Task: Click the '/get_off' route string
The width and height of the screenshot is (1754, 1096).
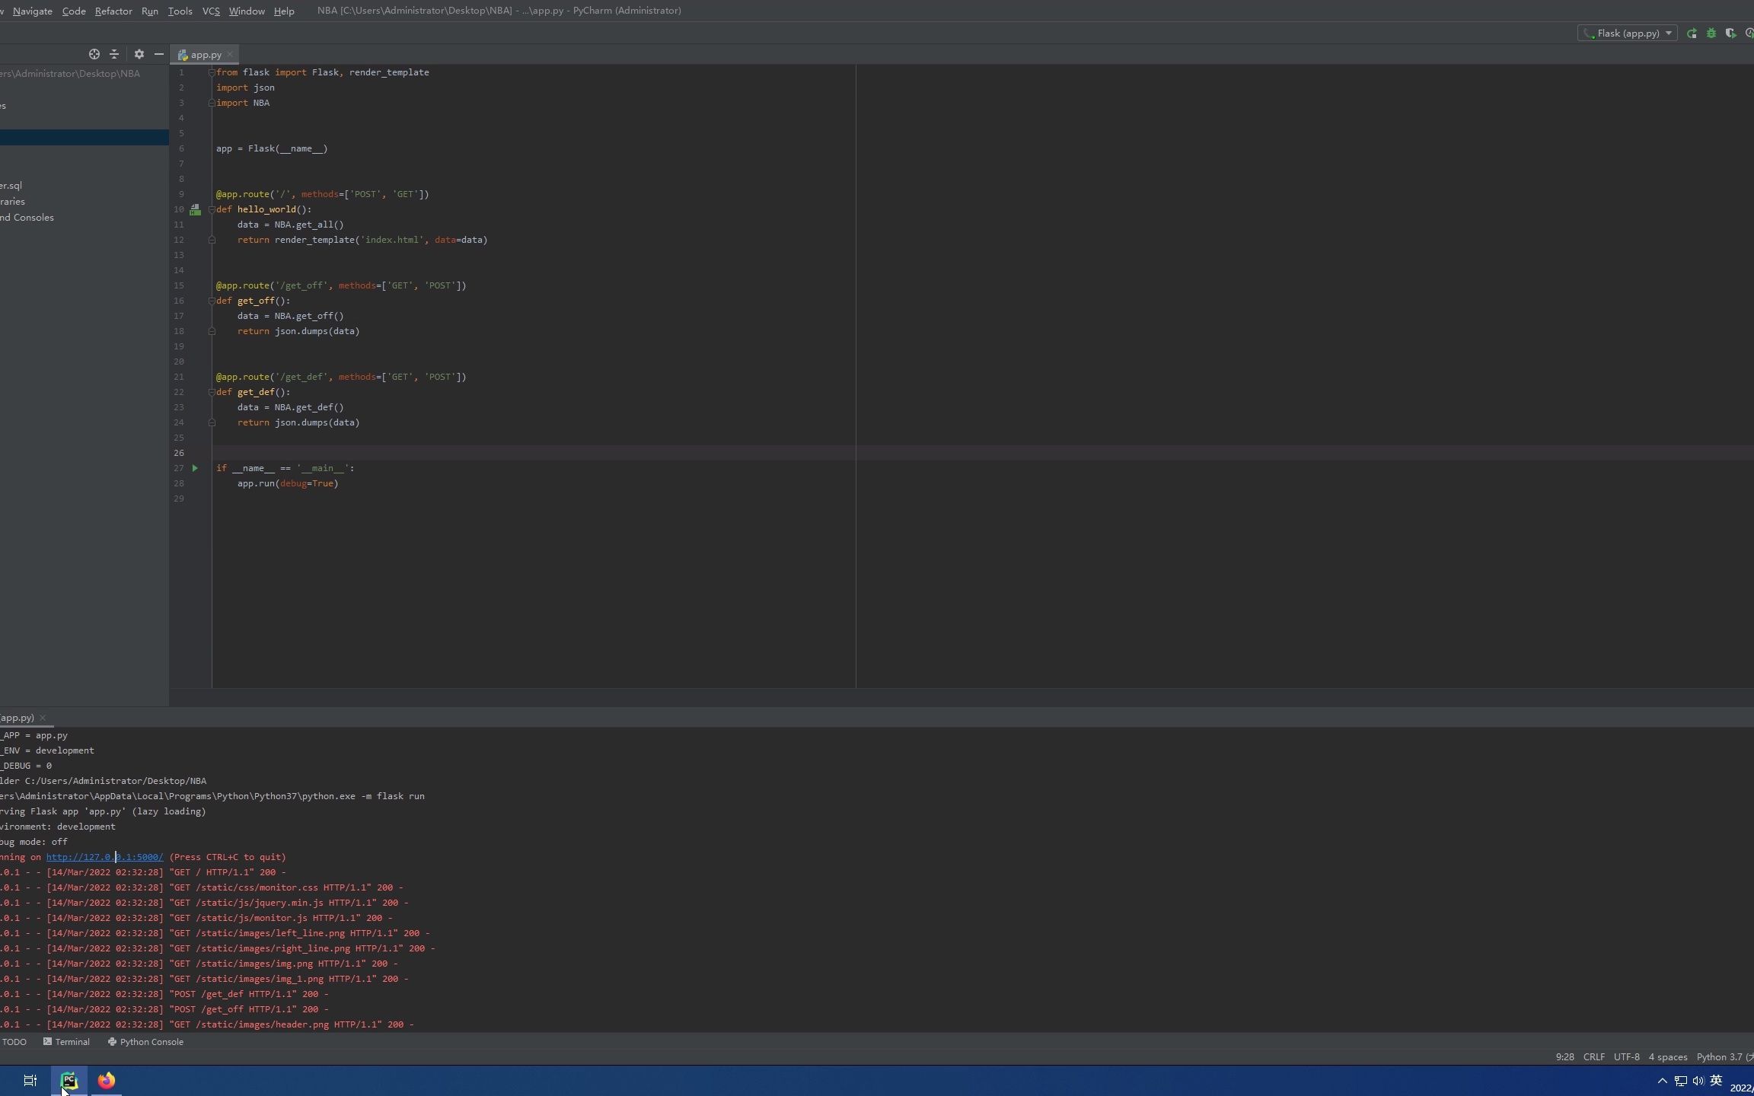Action: click(304, 285)
